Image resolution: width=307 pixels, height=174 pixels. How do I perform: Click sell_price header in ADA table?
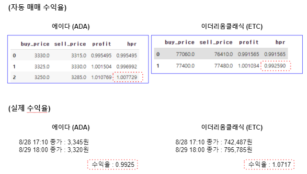pos(70,44)
